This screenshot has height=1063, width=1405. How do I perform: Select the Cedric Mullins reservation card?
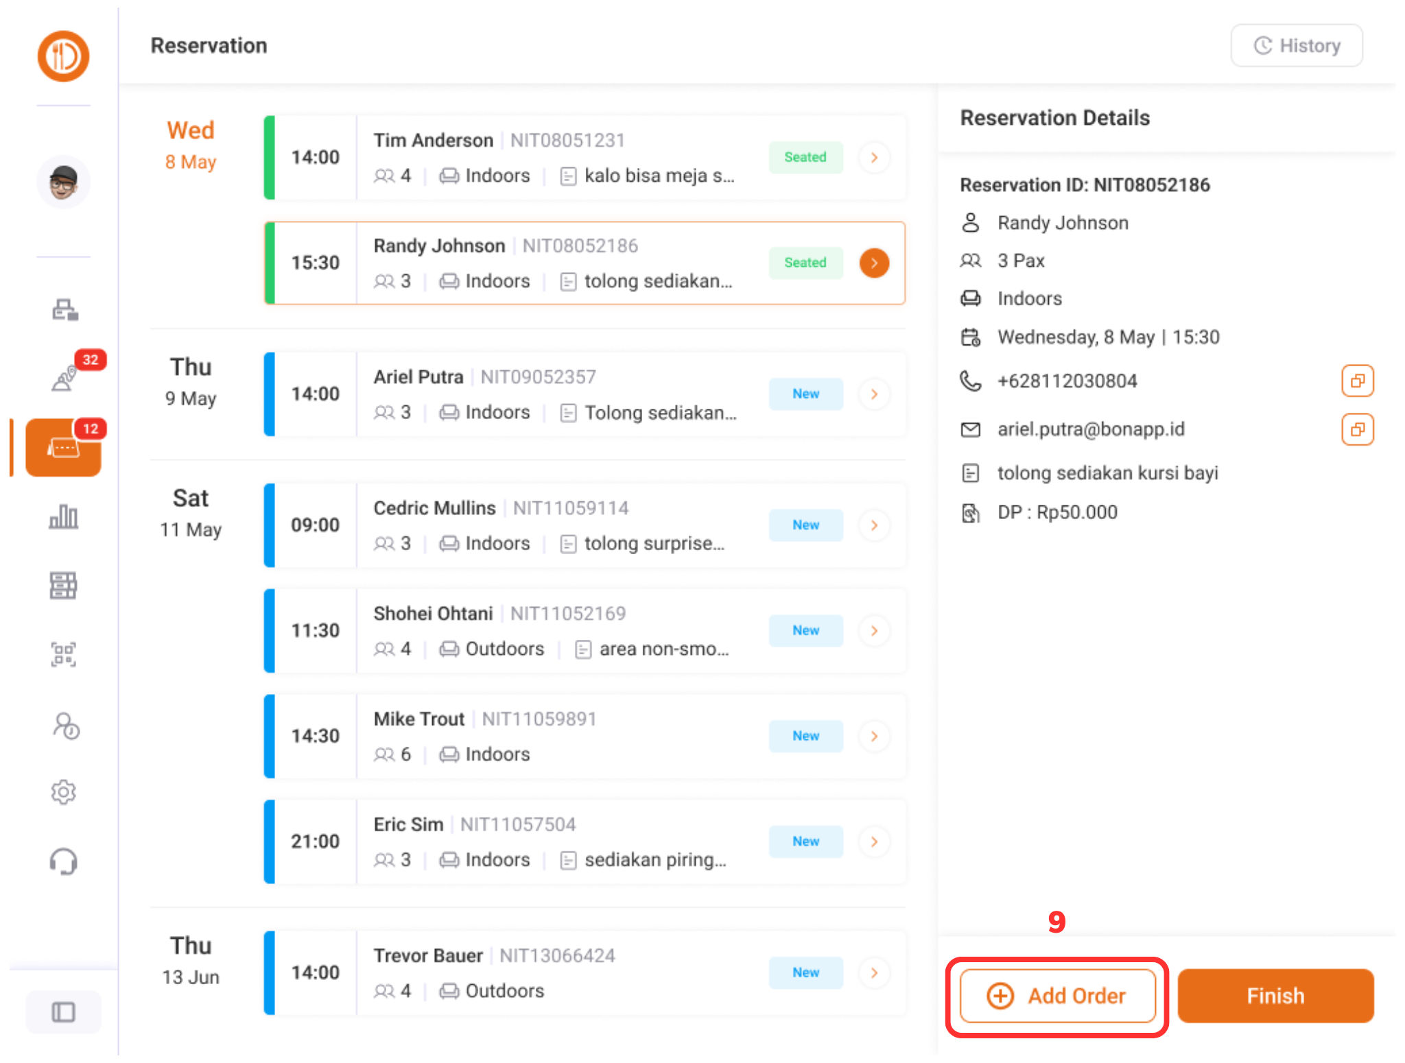pyautogui.click(x=583, y=525)
